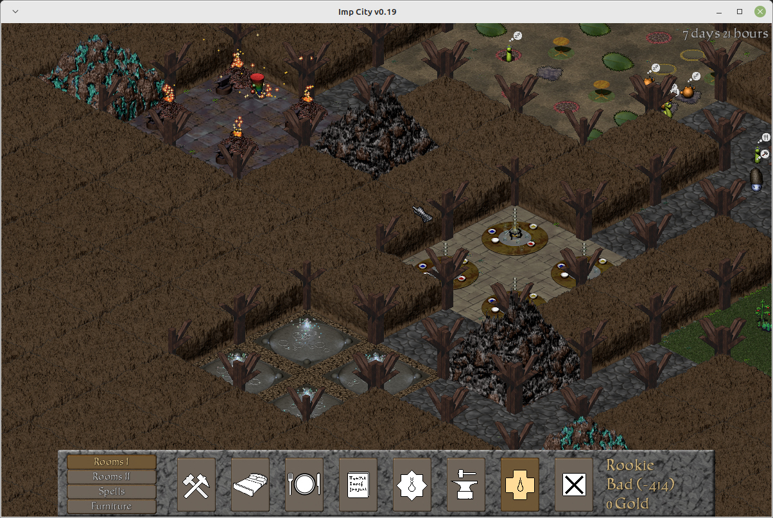The height and width of the screenshot is (518, 773).
Task: Click the highlighted healing cross icon
Action: pyautogui.click(x=519, y=485)
